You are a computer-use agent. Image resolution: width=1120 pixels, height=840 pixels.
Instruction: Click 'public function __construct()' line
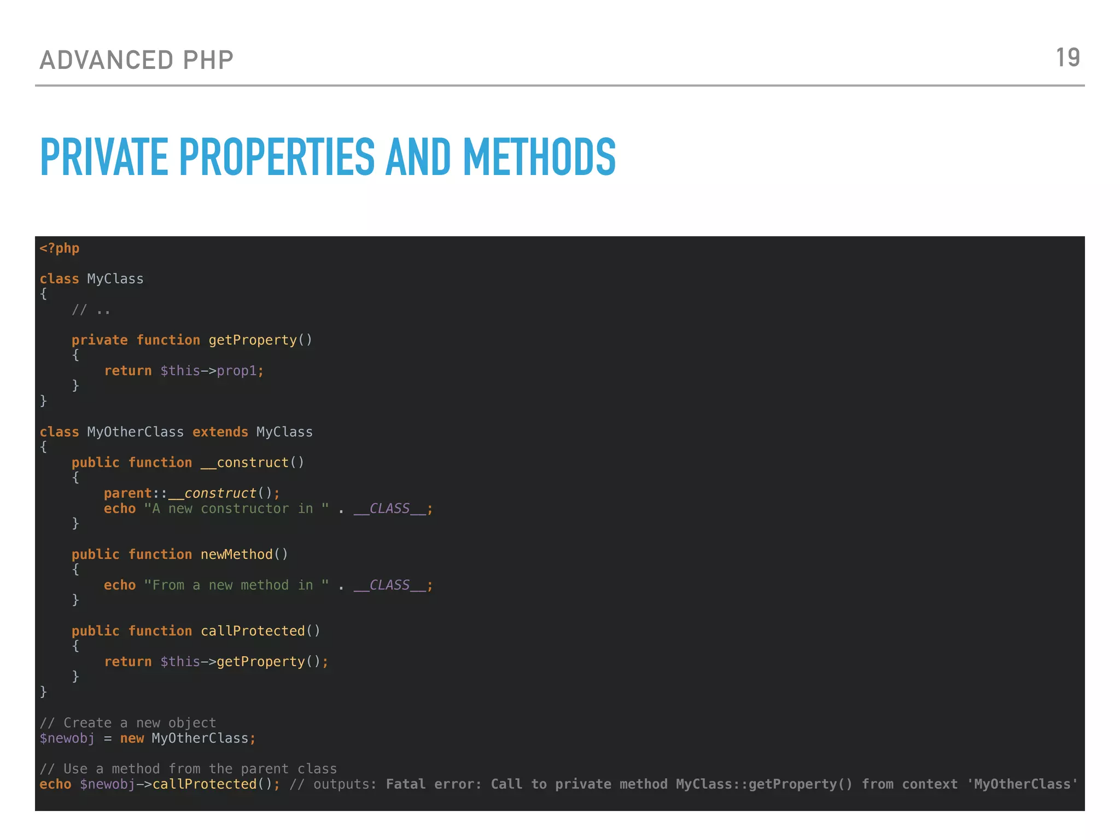point(188,463)
